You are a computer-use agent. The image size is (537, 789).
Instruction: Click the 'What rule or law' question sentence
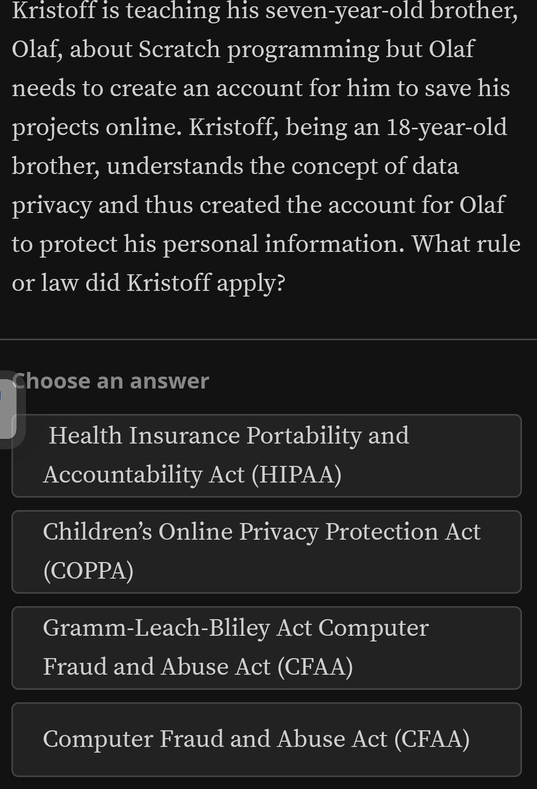pos(266,263)
